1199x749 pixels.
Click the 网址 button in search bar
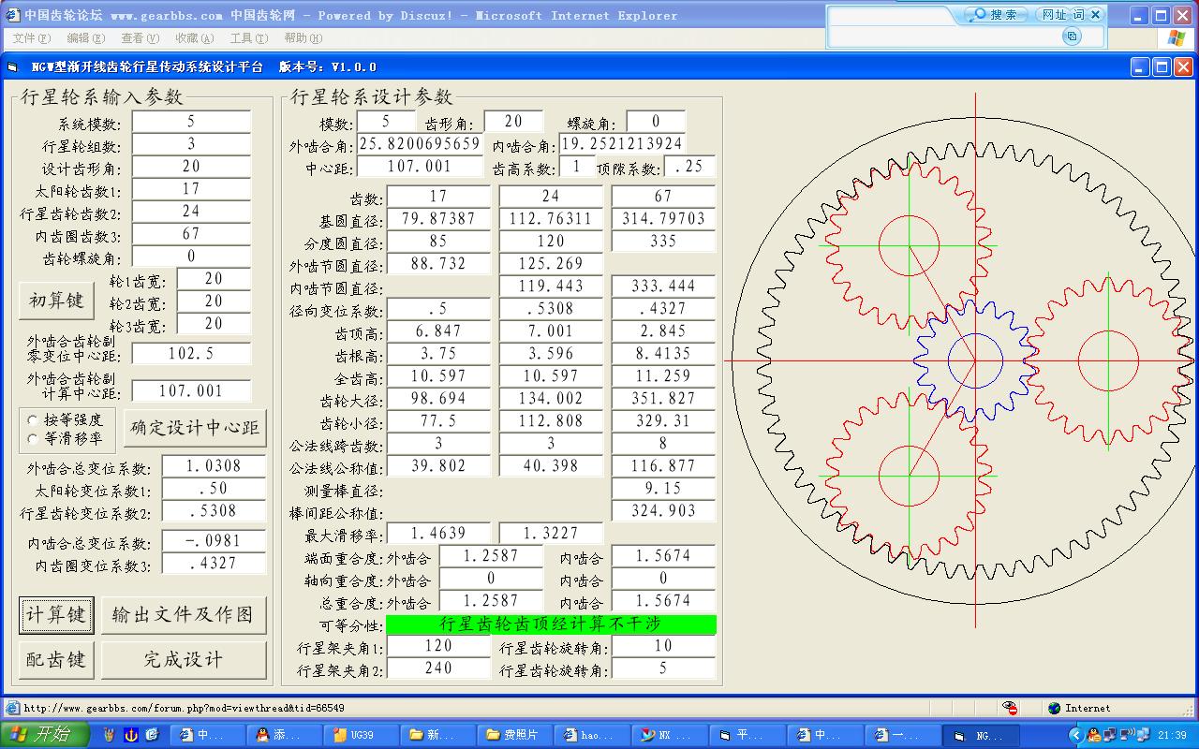pos(1054,15)
